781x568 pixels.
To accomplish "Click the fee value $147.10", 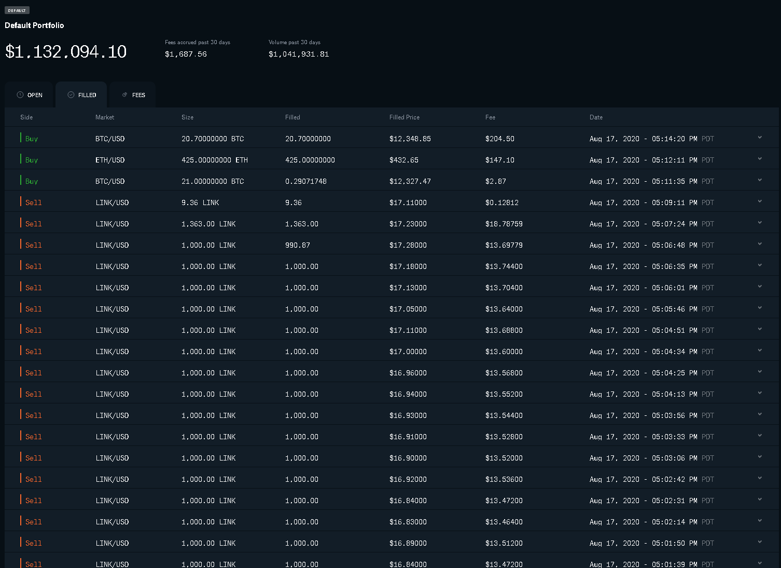I will point(500,160).
